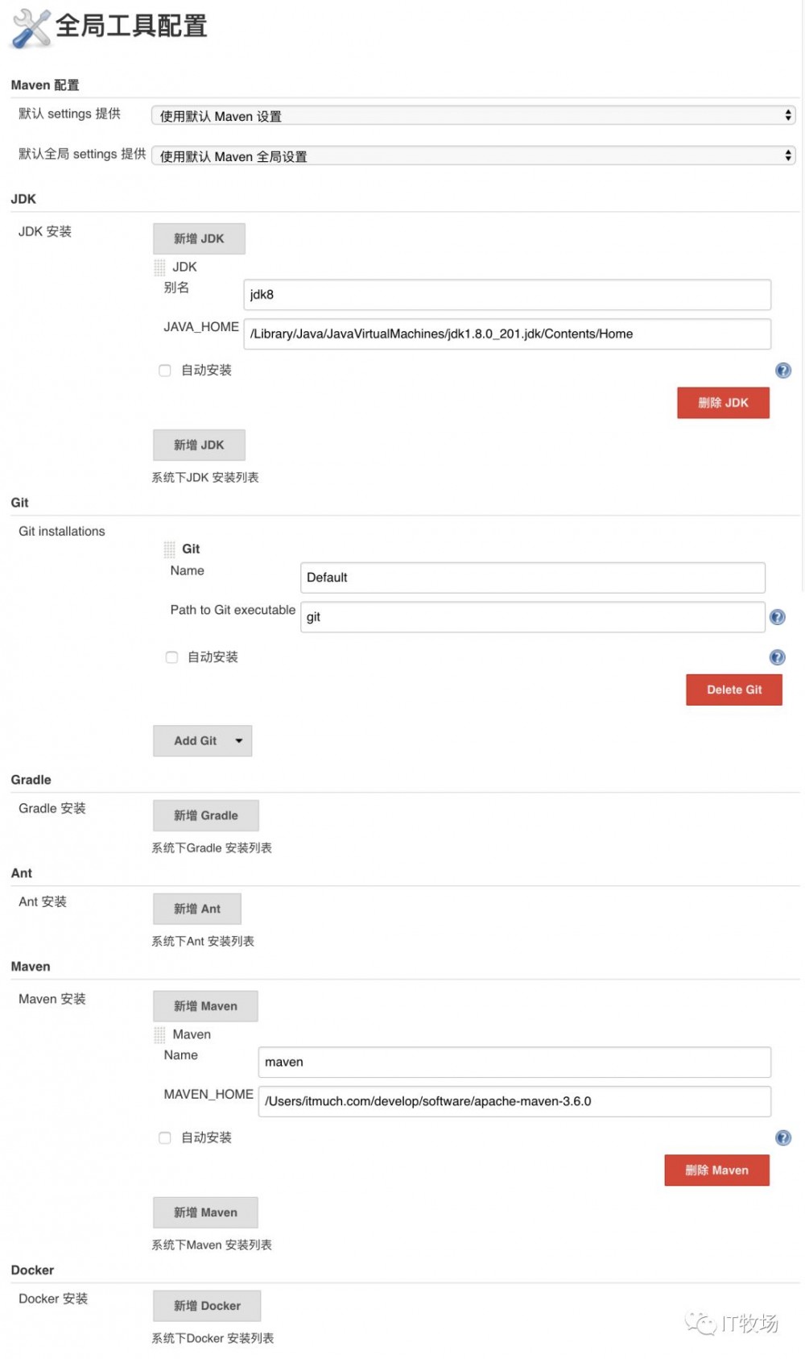Screen dimensions: 805x1359
Task: Open help icon for Maven auto install
Action: click(x=782, y=1138)
